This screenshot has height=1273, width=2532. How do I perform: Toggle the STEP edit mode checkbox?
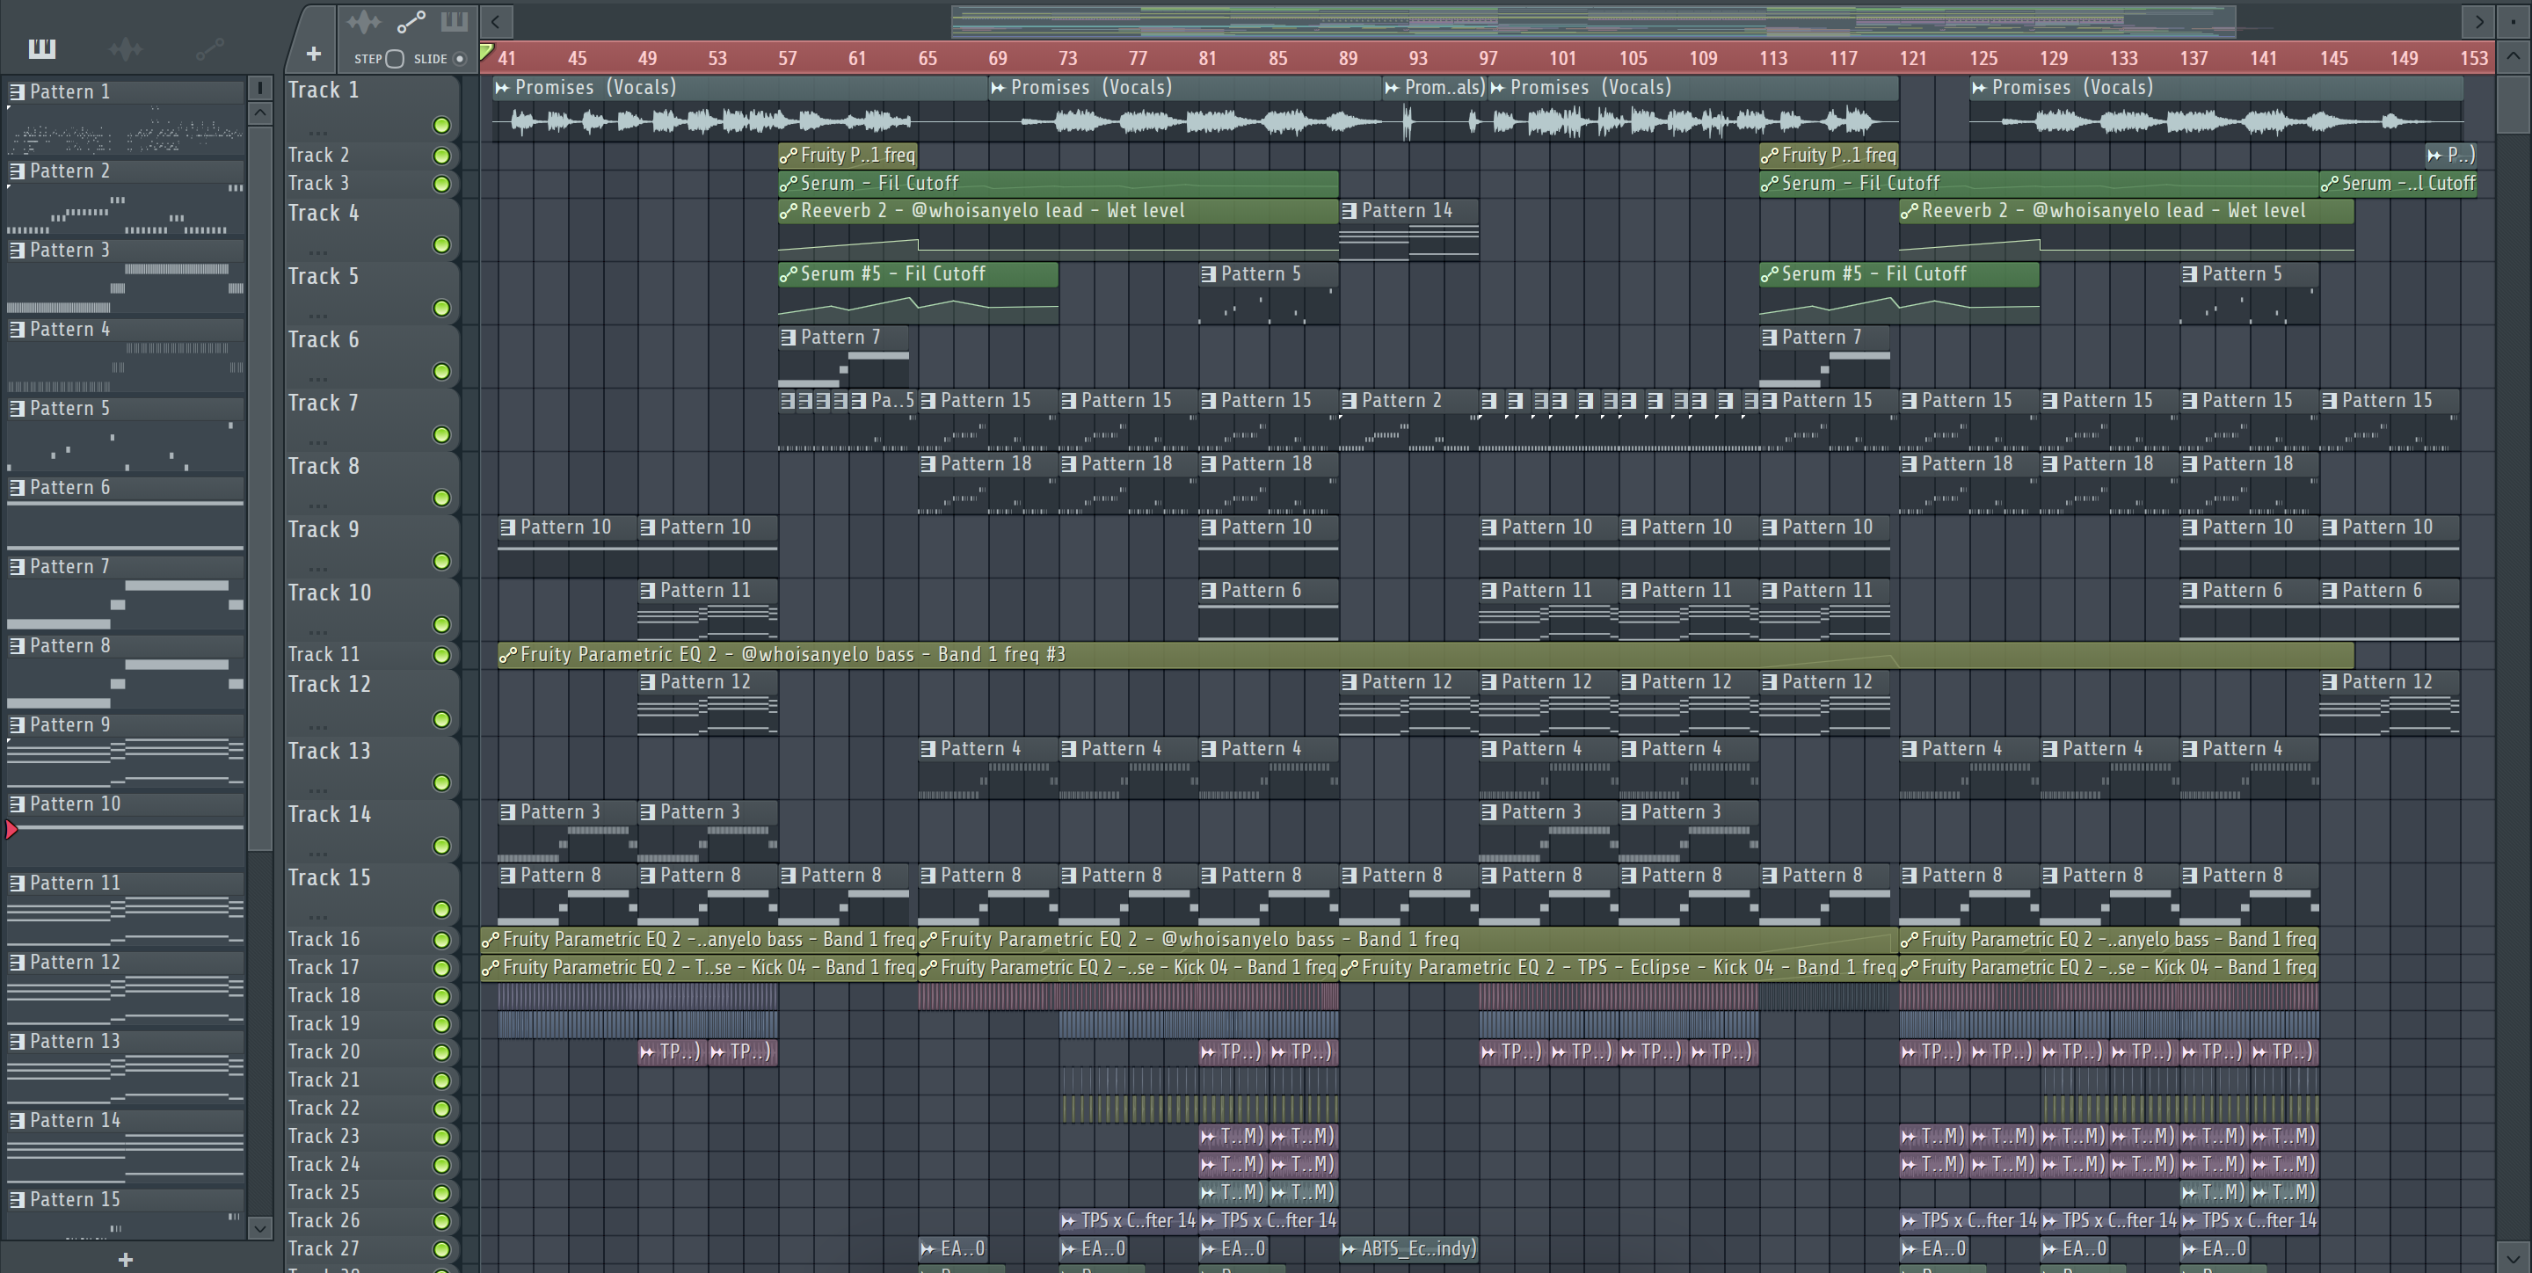[395, 59]
